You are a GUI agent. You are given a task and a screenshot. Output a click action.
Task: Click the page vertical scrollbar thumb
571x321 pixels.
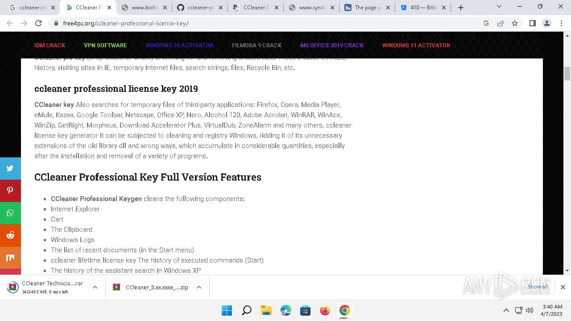click(567, 73)
